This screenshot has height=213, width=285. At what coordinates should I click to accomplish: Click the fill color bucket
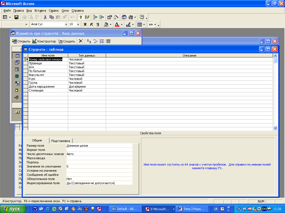point(106,24)
